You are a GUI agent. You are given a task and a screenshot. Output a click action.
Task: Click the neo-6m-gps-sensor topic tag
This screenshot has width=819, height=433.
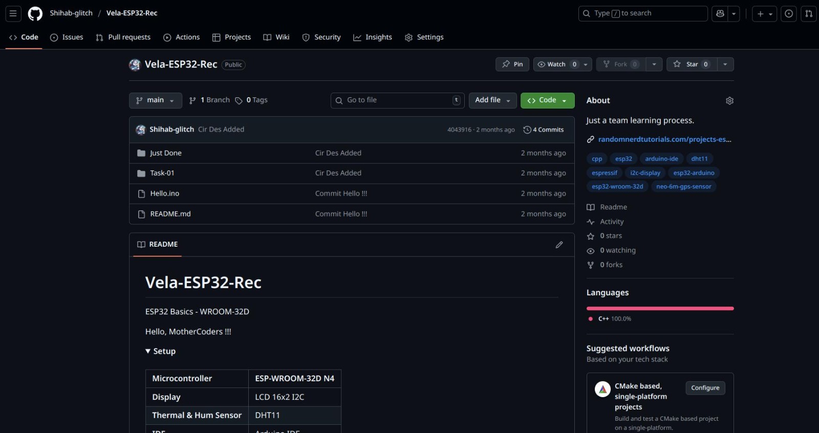coord(683,186)
